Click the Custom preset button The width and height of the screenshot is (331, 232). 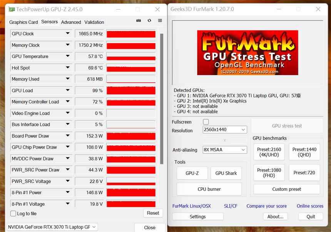(287, 189)
